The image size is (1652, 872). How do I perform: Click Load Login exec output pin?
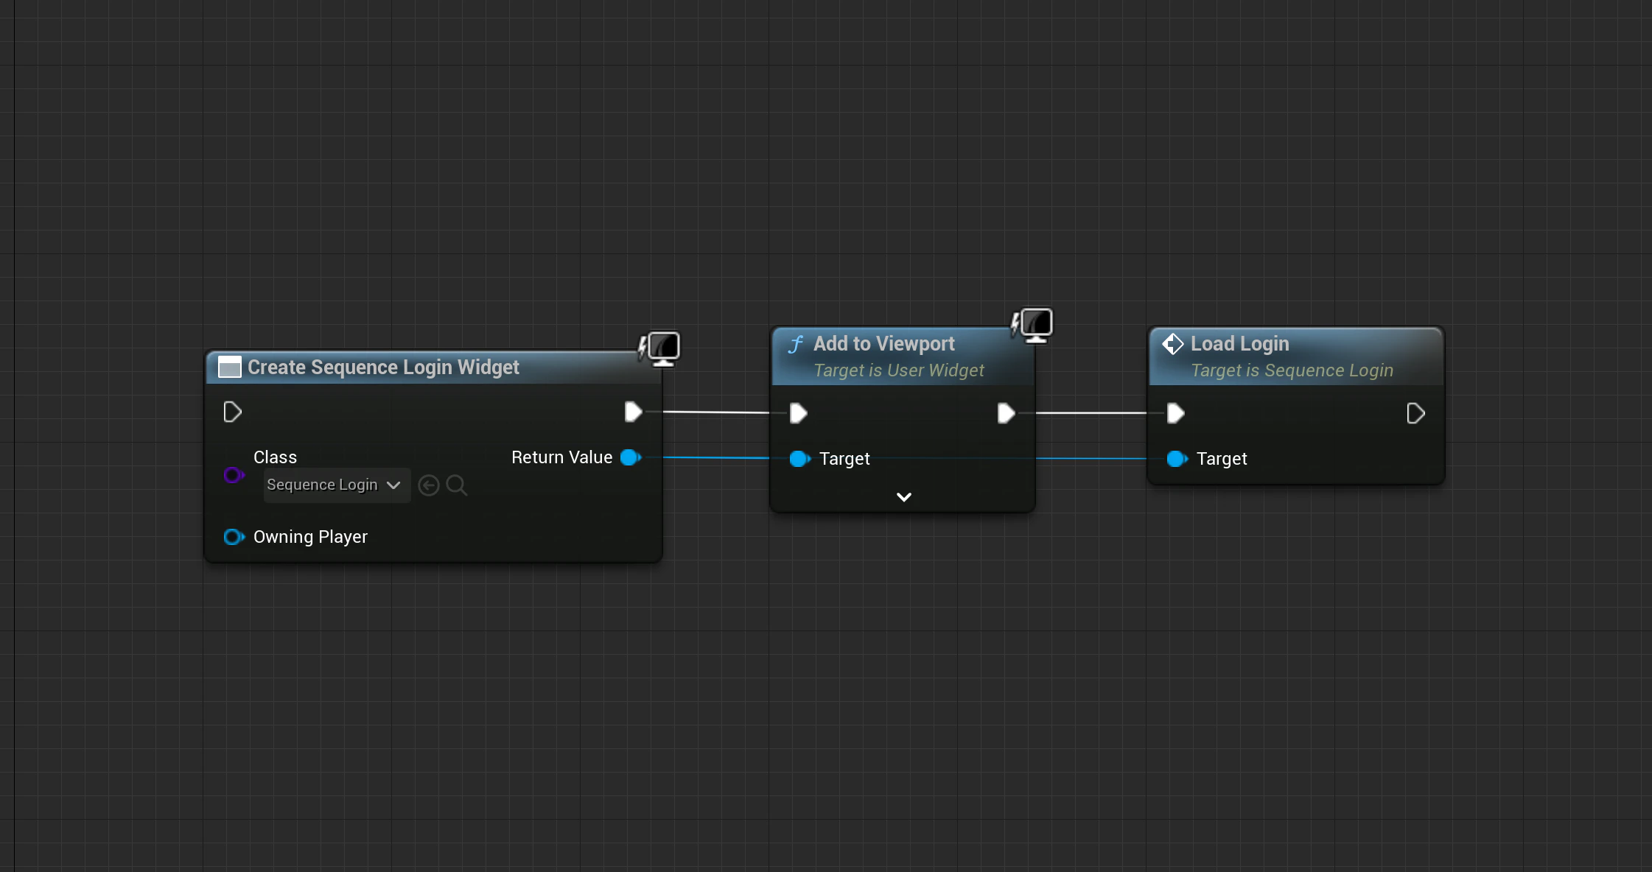point(1415,413)
